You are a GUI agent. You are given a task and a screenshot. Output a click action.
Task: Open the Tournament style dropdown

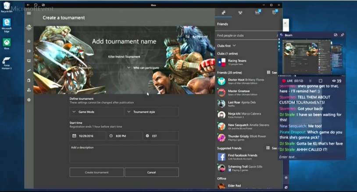151,112
